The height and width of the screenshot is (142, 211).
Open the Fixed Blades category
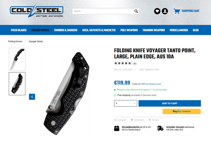[x=19, y=30]
